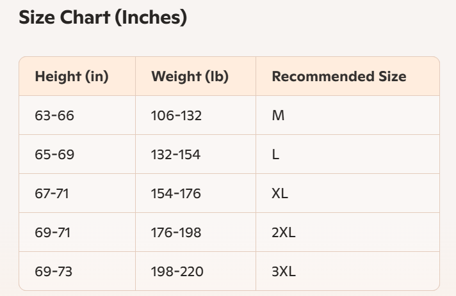Select the 'Weight (lb)' column header
This screenshot has height=296, width=456.
point(190,77)
